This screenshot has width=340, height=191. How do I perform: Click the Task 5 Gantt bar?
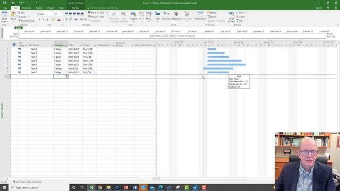coord(226,65)
